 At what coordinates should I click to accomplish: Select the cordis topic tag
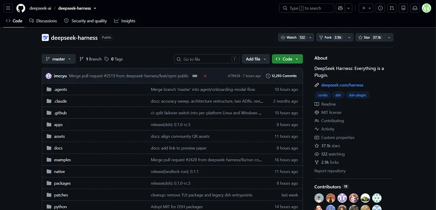click(323, 95)
